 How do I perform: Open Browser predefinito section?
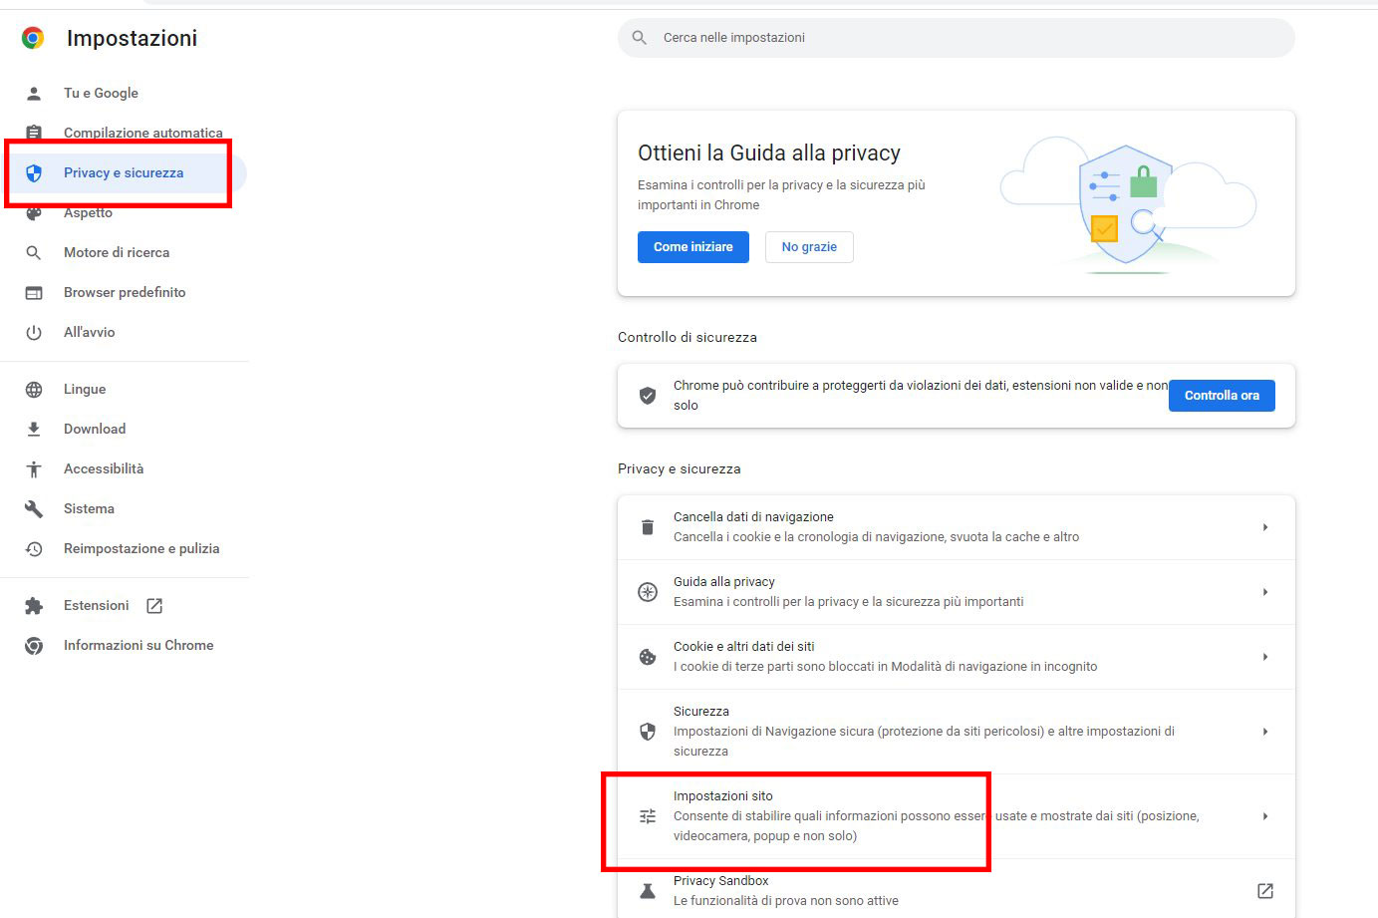point(125,292)
